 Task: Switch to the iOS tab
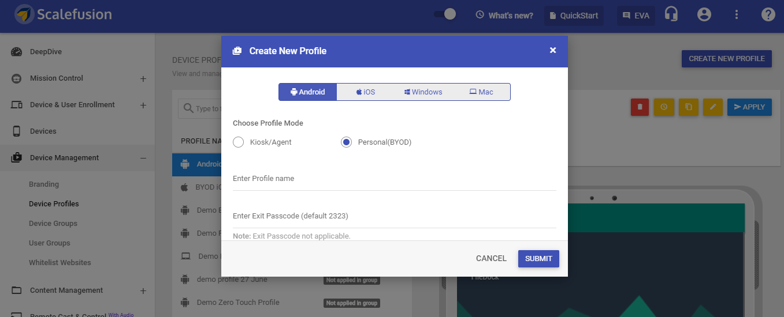coord(365,92)
